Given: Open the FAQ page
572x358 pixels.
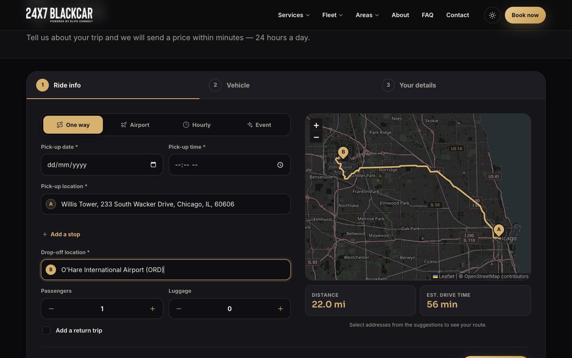Looking at the screenshot, I should (427, 15).
